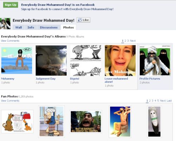176x141 pixels.
Task: Open the painted bowling pin fan photo
Action: point(154,122)
